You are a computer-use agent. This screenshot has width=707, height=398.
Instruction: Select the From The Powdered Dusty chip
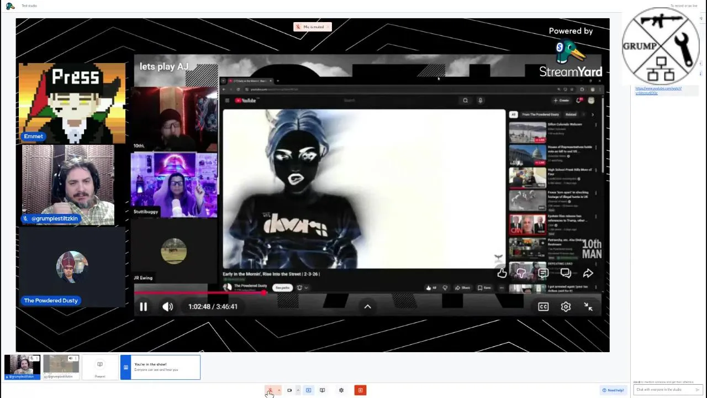tap(540, 114)
